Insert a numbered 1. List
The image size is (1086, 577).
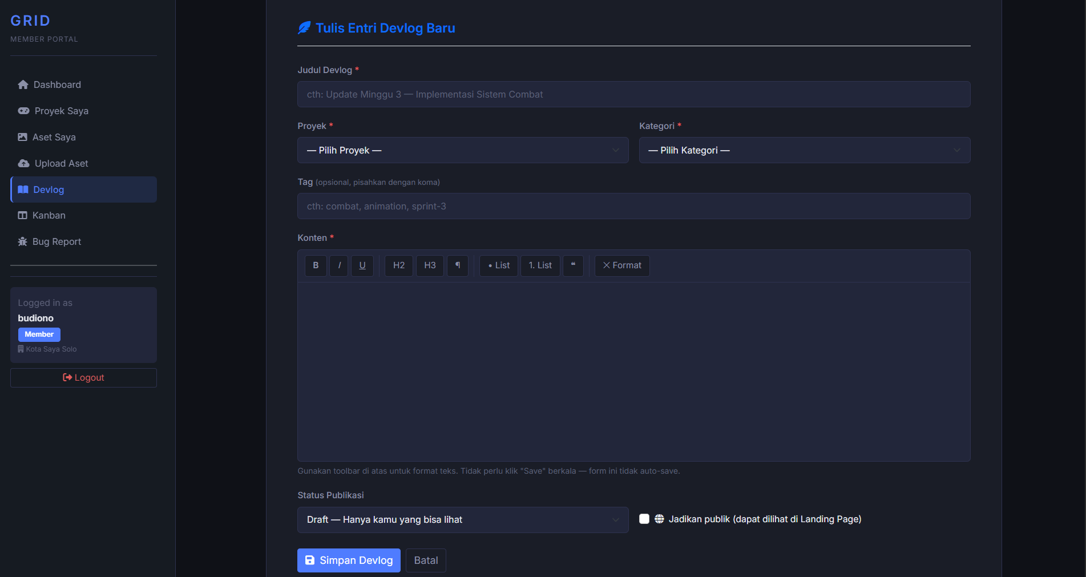pyautogui.click(x=540, y=265)
